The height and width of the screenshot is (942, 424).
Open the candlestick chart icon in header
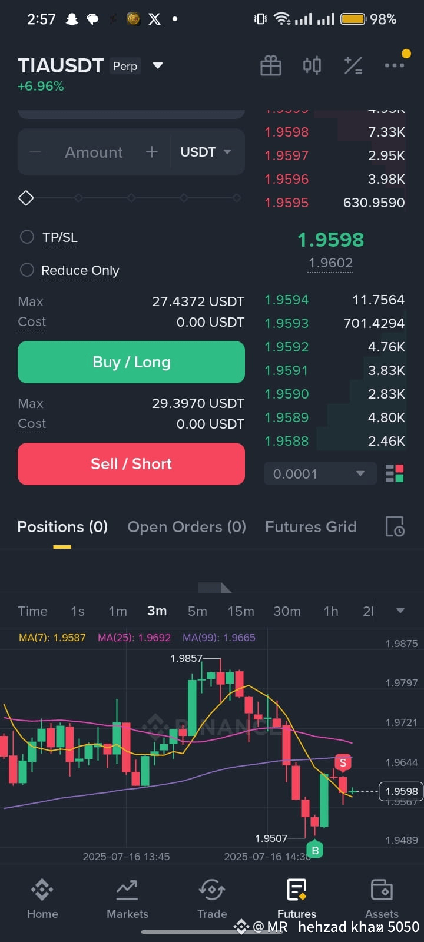click(312, 65)
